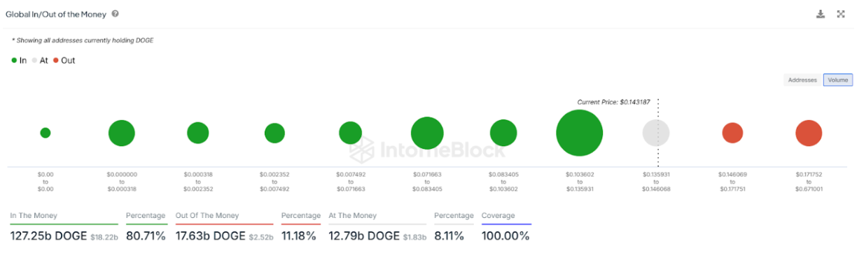Select the green bubble for $0.071663 to $0.083405

427,133
